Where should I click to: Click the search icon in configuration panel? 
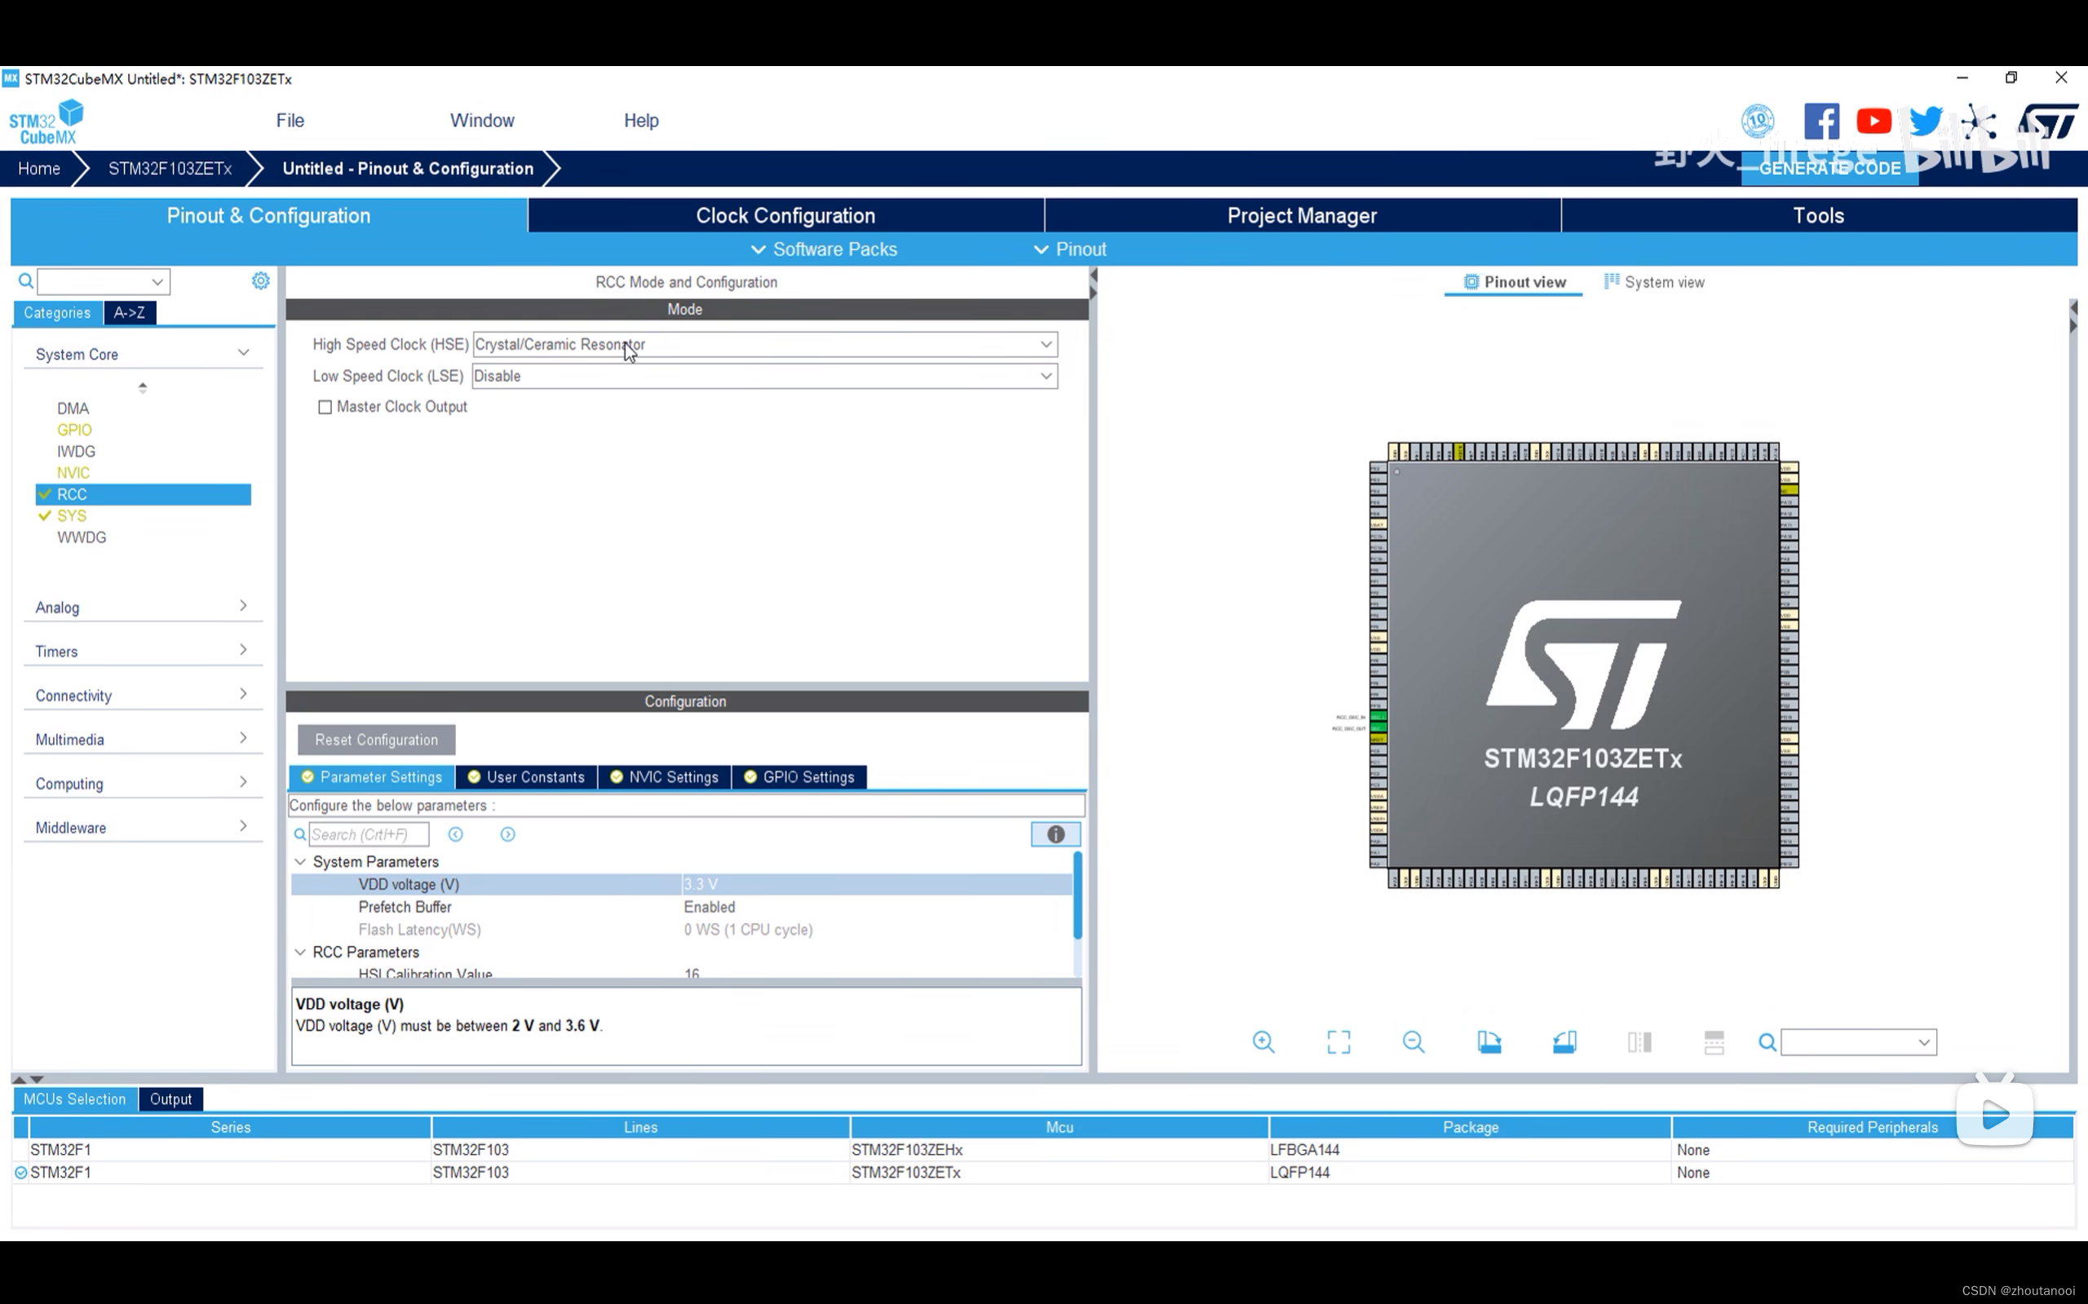click(x=298, y=833)
